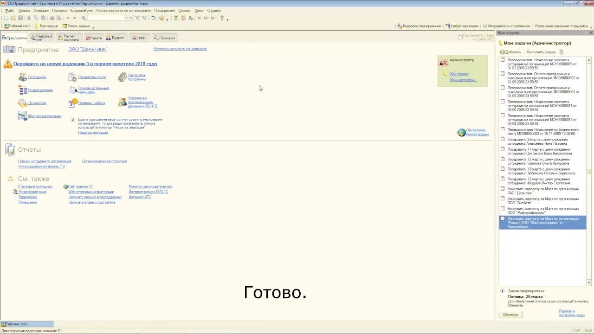Viewport: 594px width, 334px height.
Task: Expand the Поиск данных toolbar overflow arrow
Action: 93,27
